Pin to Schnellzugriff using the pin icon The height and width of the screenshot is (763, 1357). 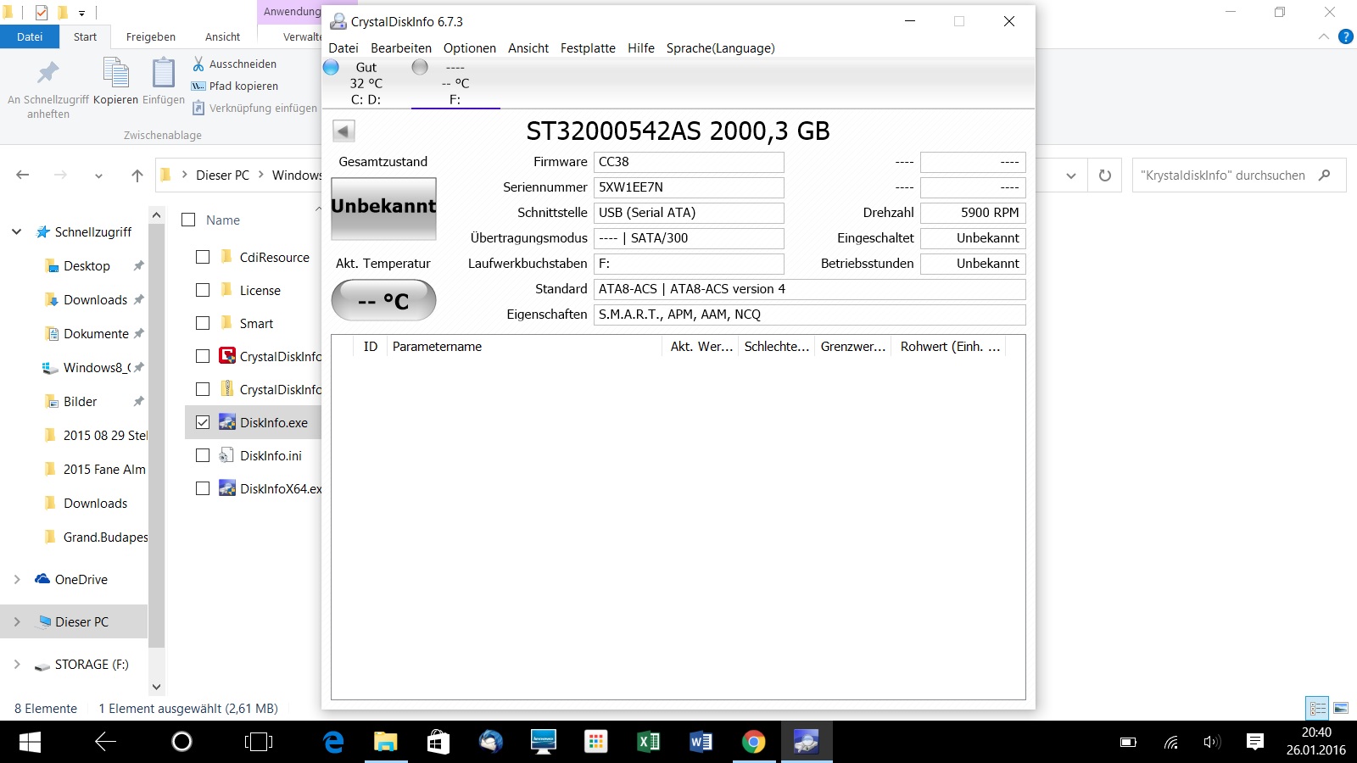(x=48, y=72)
